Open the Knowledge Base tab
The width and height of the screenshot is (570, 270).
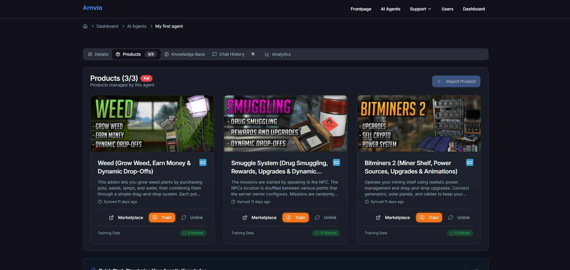(184, 54)
